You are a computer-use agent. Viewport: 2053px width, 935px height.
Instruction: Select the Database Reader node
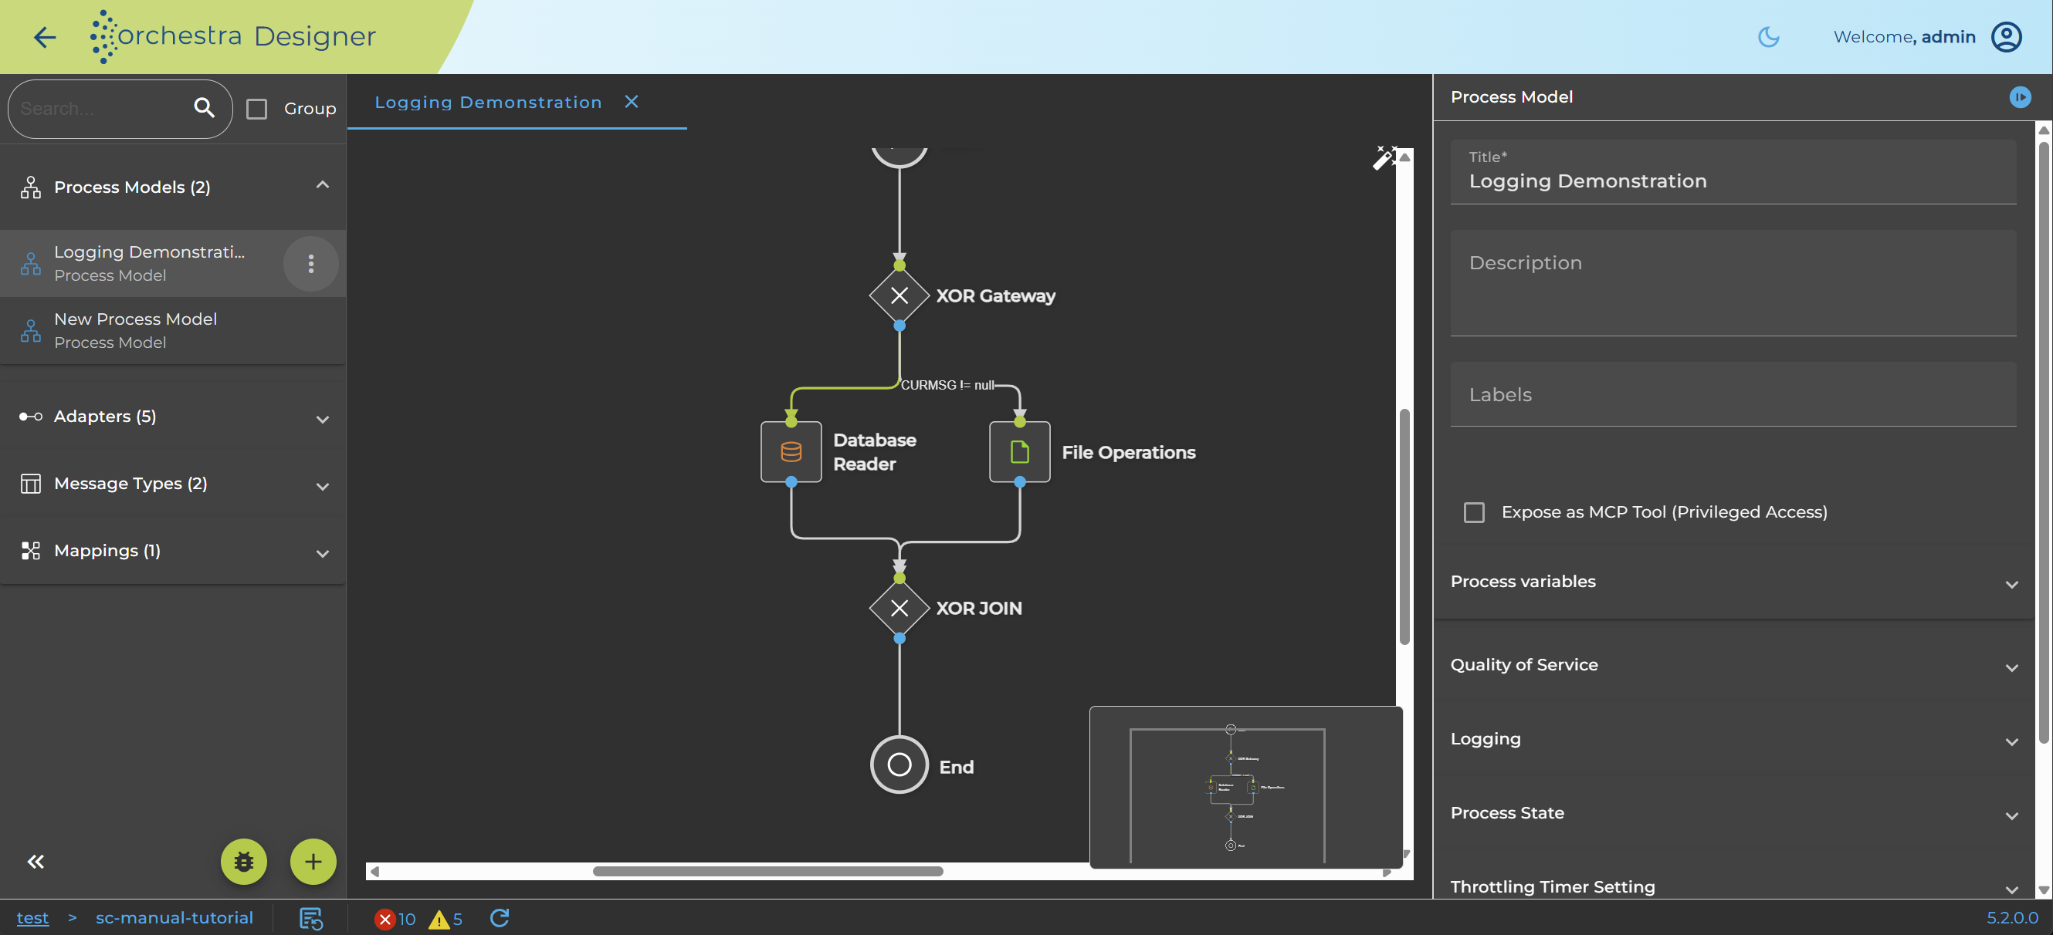tap(791, 451)
